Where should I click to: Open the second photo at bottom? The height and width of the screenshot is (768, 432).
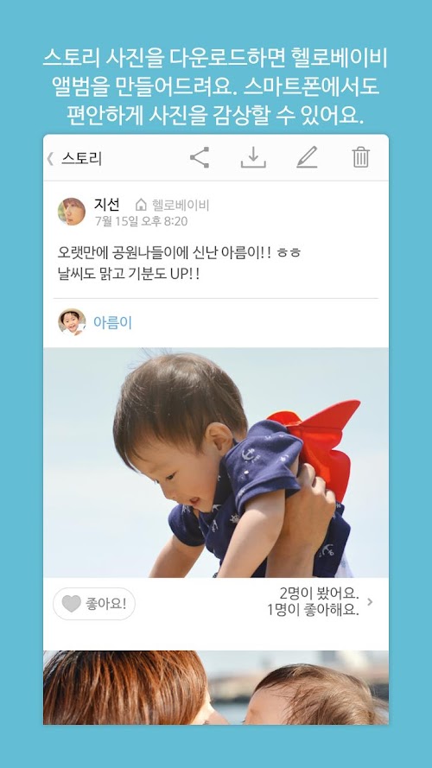[216, 687]
